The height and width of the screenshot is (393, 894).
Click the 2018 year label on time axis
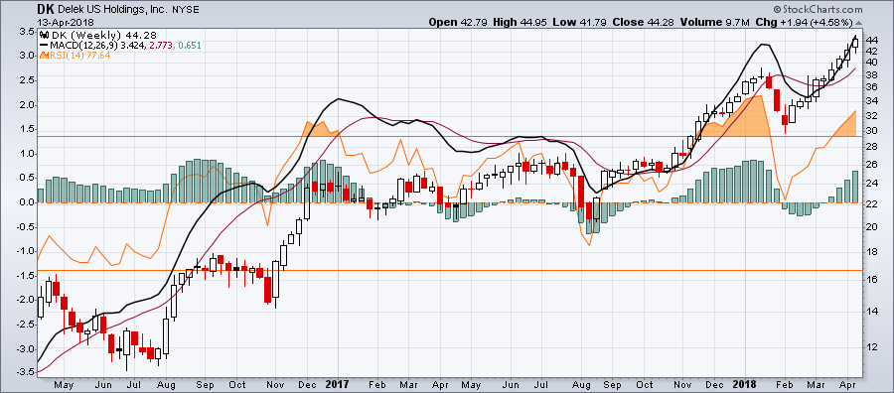[x=745, y=384]
